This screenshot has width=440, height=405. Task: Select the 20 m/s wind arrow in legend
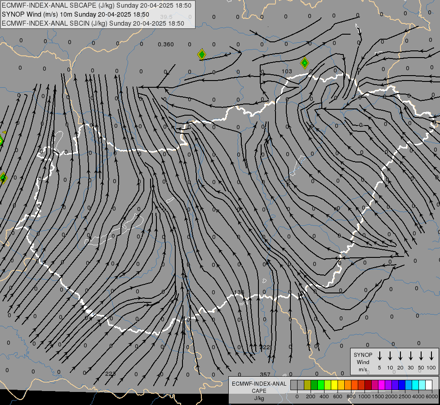pos(400,356)
